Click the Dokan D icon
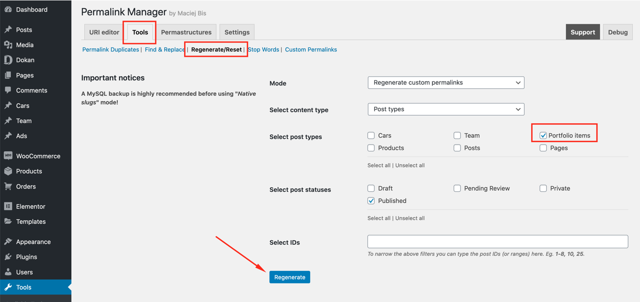 point(8,60)
